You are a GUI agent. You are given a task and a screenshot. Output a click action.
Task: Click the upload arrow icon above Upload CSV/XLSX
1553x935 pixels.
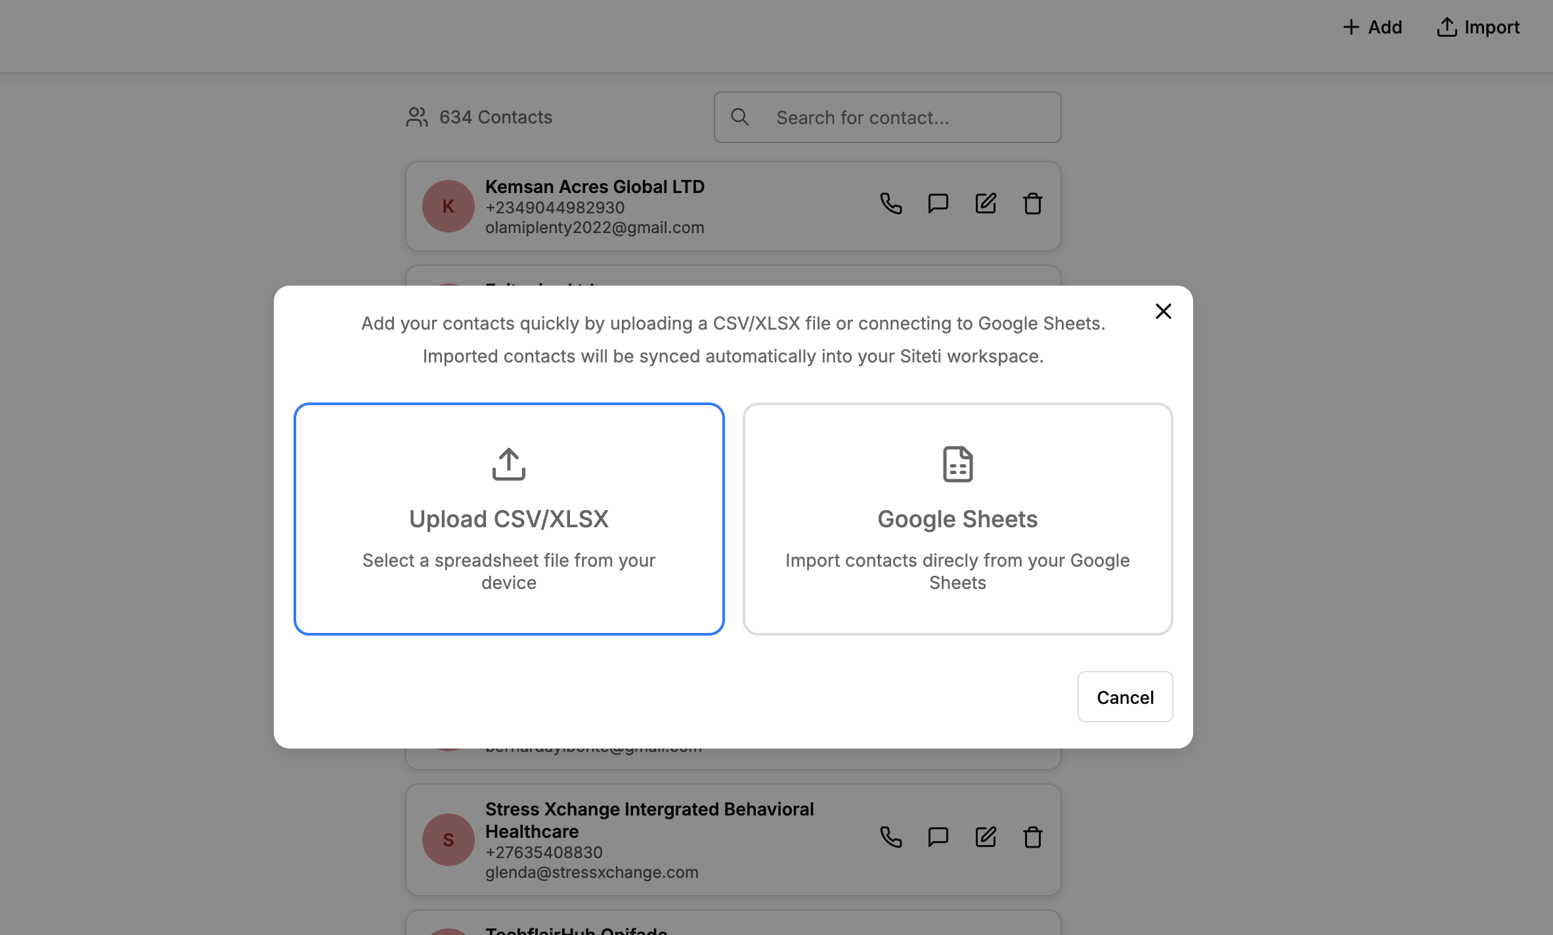point(508,464)
